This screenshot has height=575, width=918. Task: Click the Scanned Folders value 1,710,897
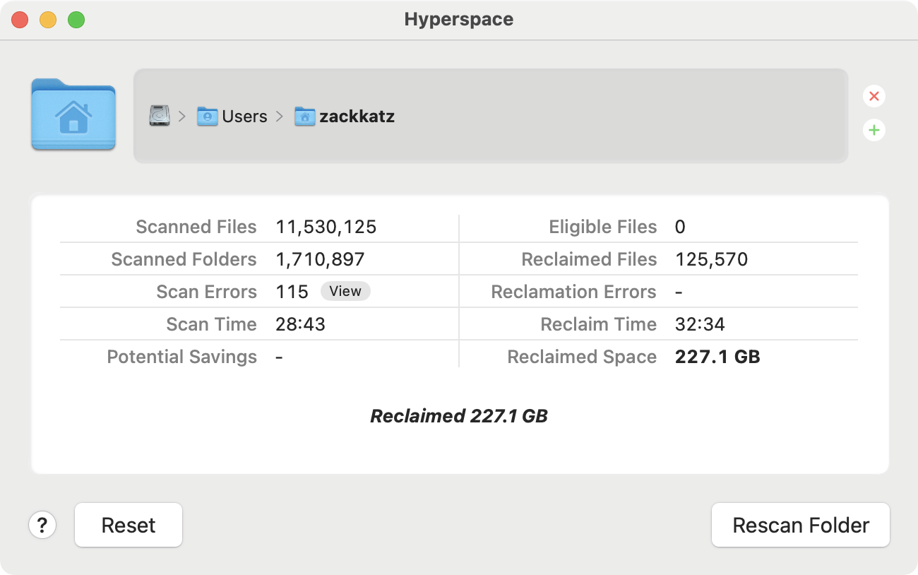coord(320,259)
